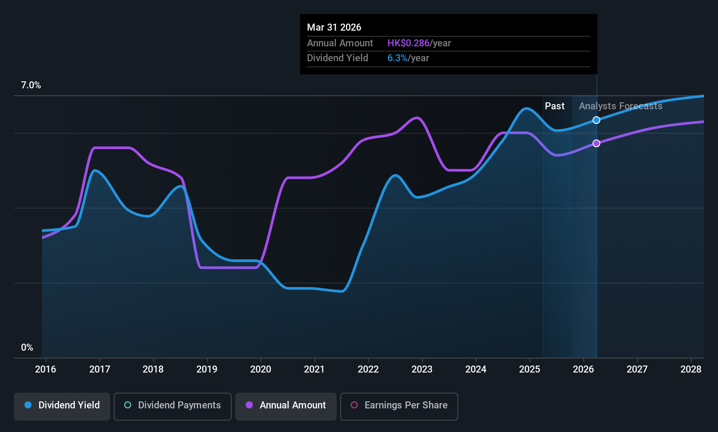Screen dimensions: 718x432
Task: Toggle the Dividend Yield series
Action: [62, 406]
